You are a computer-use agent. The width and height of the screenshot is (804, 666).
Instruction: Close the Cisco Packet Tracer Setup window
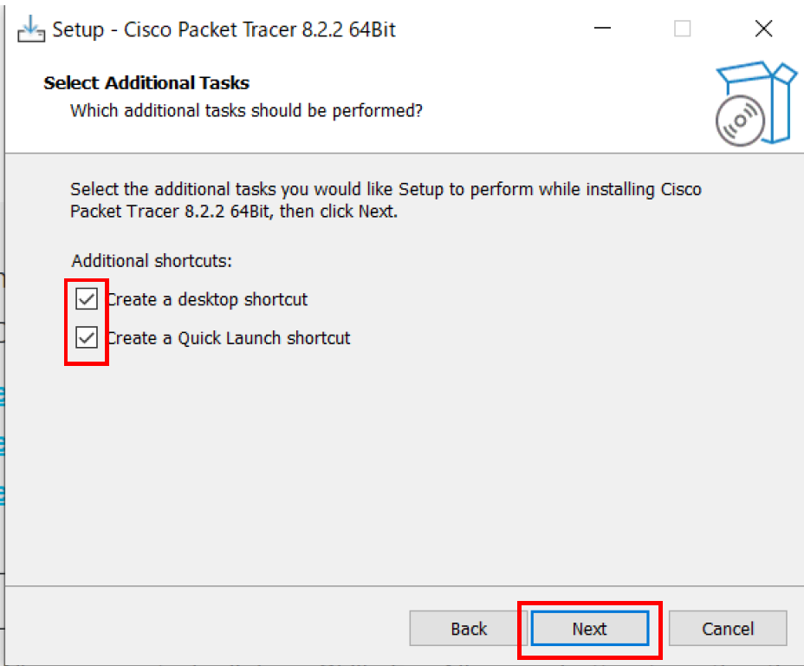pos(763,29)
